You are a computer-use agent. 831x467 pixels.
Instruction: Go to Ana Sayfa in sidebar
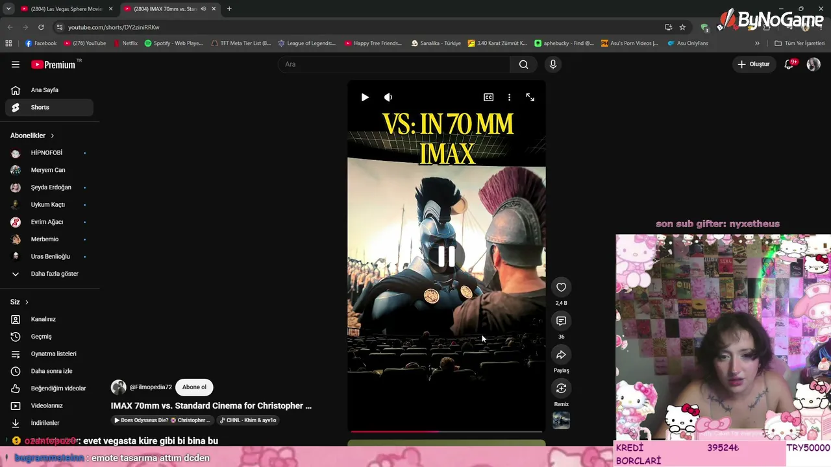coord(49,90)
